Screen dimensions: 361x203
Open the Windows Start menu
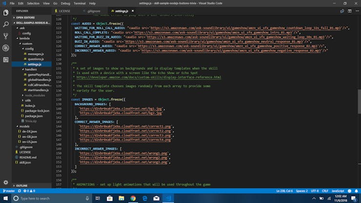(x=5, y=199)
